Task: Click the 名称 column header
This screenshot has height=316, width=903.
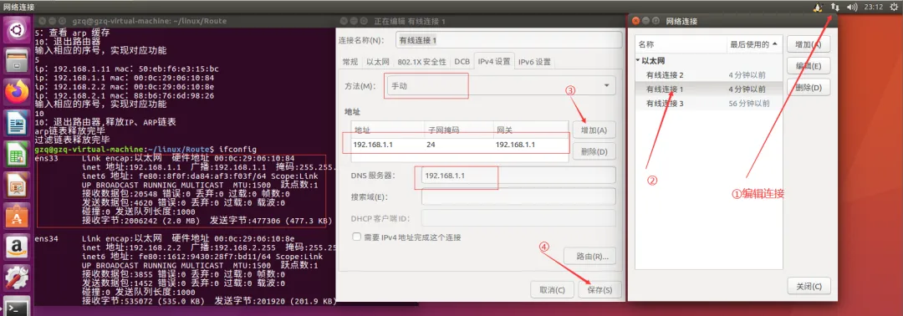Action: click(681, 44)
